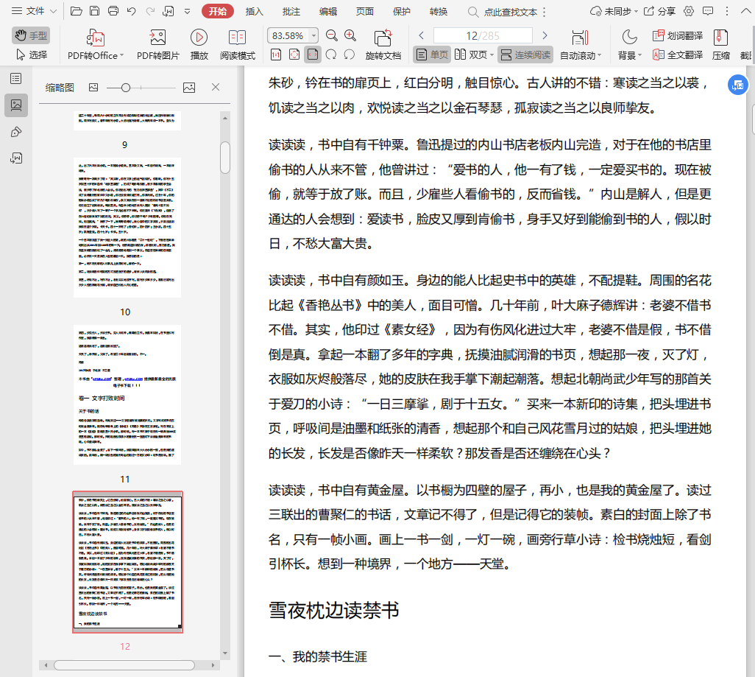Collapse the ribbon with the up chevron
The height and width of the screenshot is (677, 755).
coord(745,11)
